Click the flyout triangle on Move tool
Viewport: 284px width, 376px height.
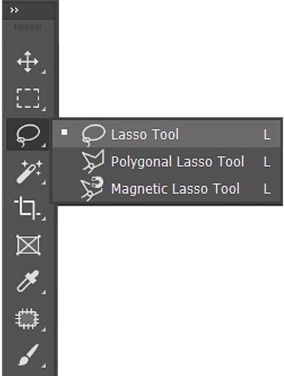(44, 72)
